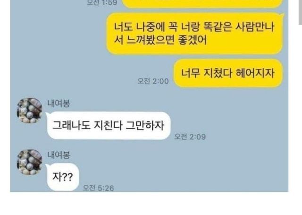This screenshot has width=302, height=215.
Task: Open 내여봉 profile picture beside 자?? message
Action: tap(29, 162)
